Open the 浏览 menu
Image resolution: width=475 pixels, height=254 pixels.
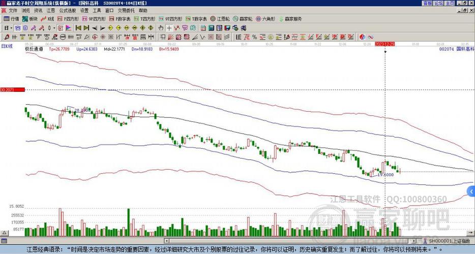26,11
